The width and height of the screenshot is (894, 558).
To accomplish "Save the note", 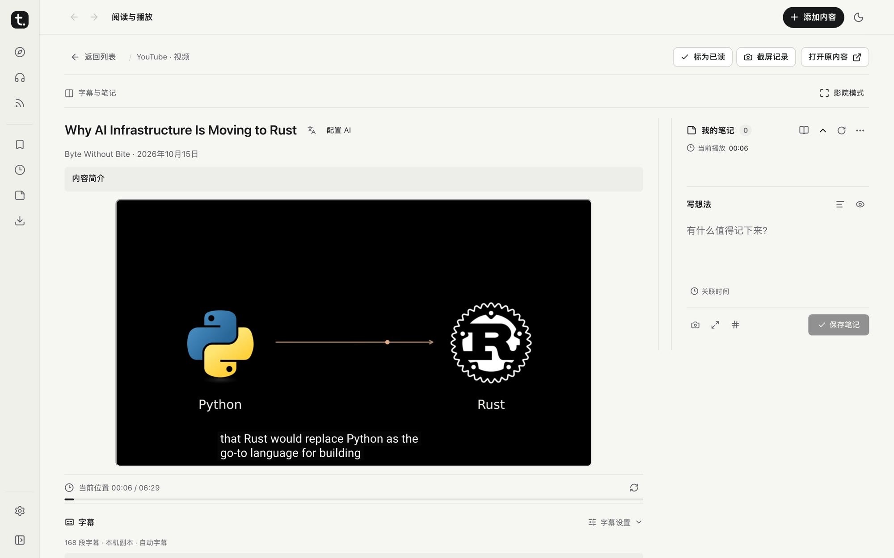I will (838, 325).
